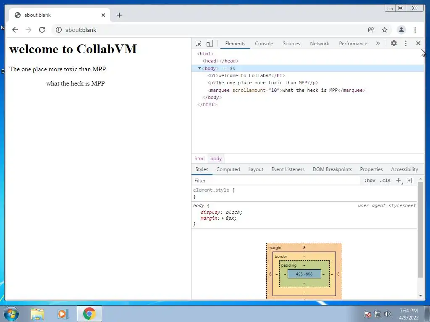Close the DevTools panel
430x322 pixels.
pyautogui.click(x=418, y=43)
